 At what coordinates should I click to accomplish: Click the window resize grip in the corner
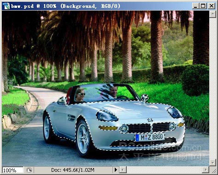213,170
